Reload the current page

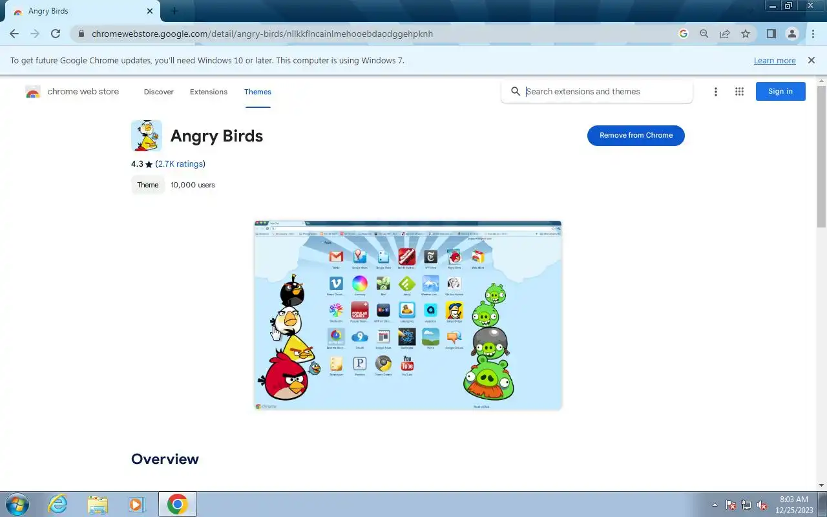[x=56, y=34]
